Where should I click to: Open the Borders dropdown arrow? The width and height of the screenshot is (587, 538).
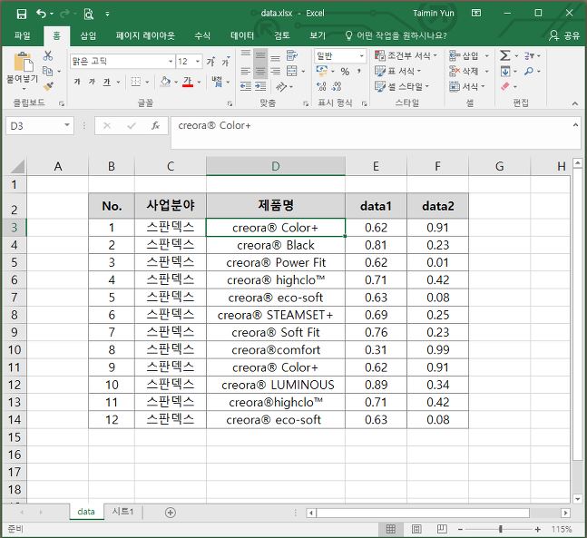click(x=147, y=82)
